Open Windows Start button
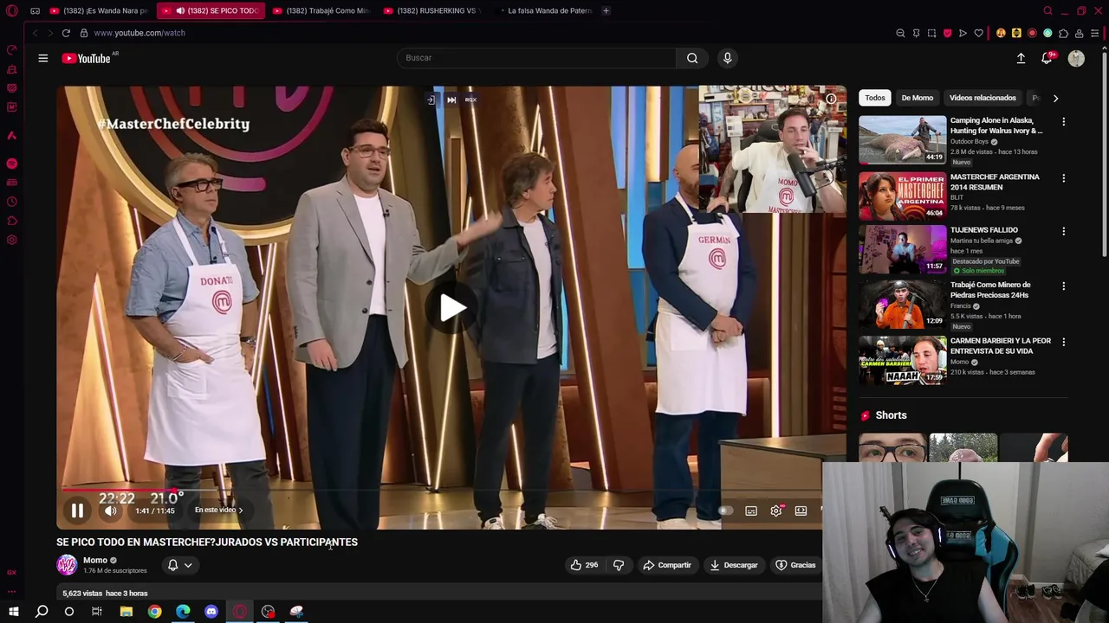Viewport: 1109px width, 623px height. click(13, 612)
